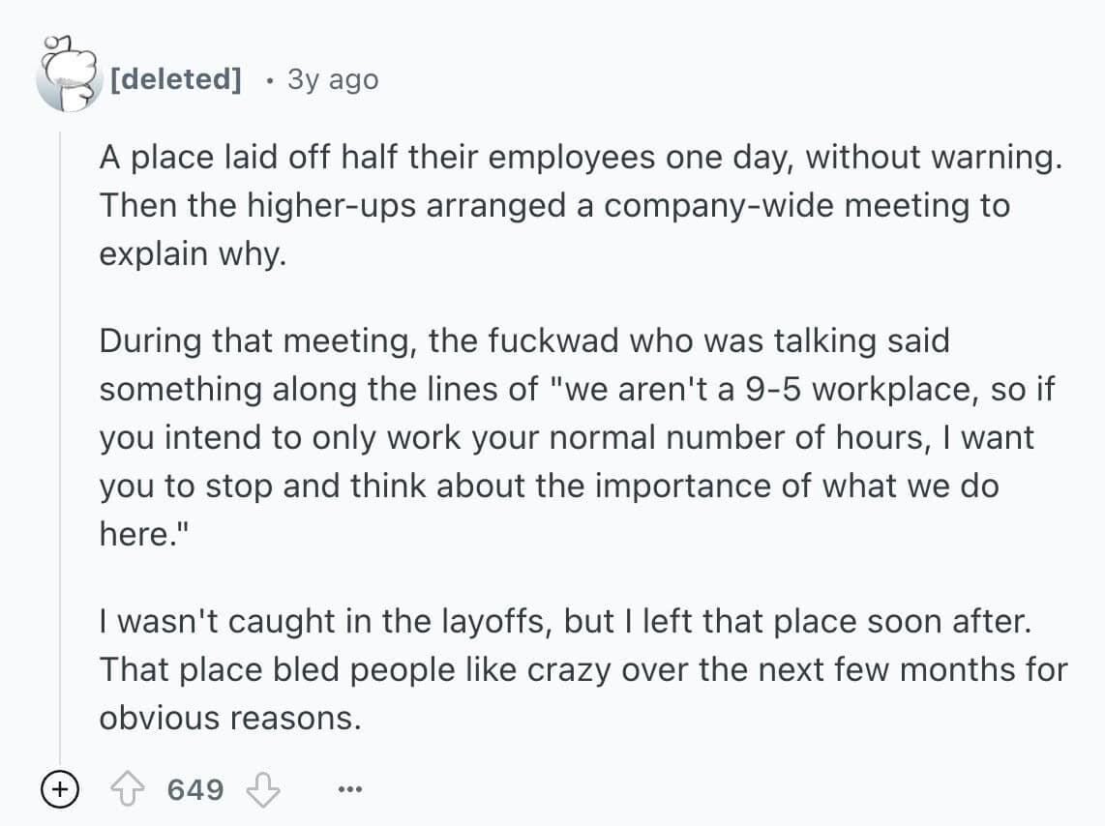Click the vertical thread line beside the comment
1105x826 pixels.
pyautogui.click(x=61, y=435)
